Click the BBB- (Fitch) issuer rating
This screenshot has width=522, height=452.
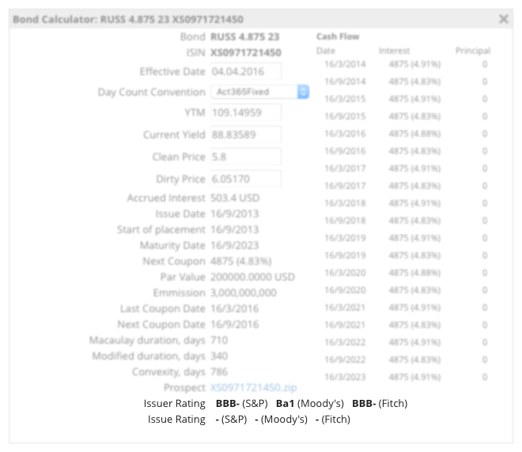click(380, 404)
